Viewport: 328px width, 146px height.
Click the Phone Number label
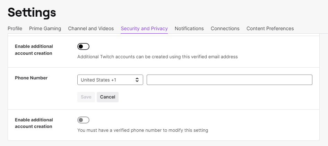click(31, 78)
